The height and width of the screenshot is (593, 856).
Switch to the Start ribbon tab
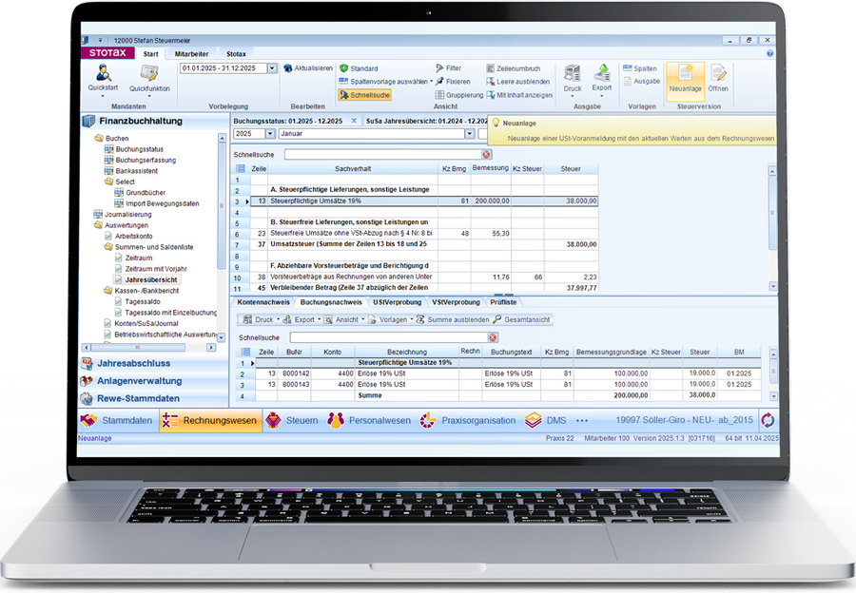150,54
